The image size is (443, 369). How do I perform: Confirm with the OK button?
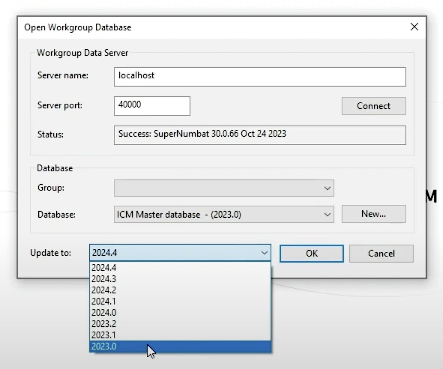(311, 254)
